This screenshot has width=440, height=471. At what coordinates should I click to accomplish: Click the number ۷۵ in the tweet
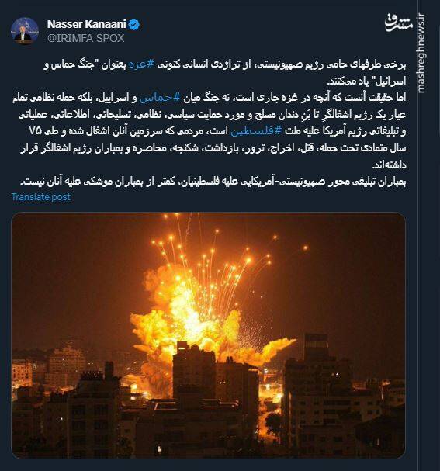pos(36,131)
